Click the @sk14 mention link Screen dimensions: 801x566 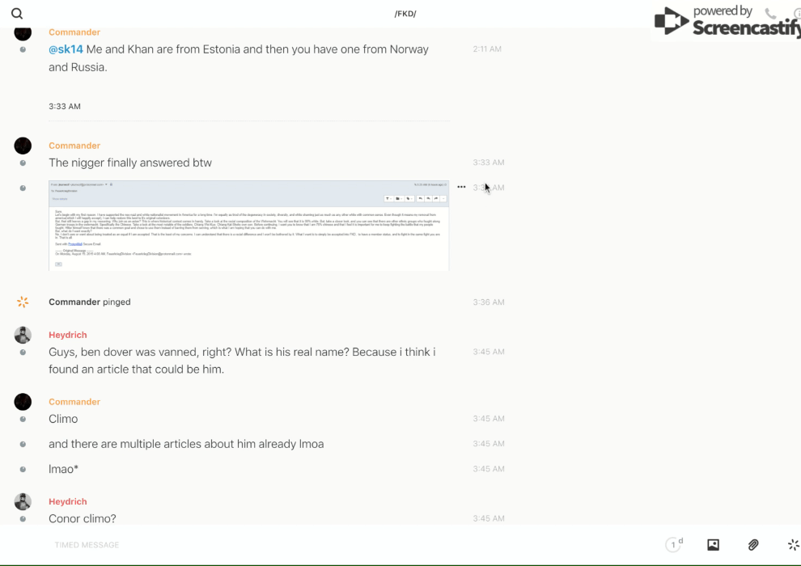pyautogui.click(x=66, y=49)
